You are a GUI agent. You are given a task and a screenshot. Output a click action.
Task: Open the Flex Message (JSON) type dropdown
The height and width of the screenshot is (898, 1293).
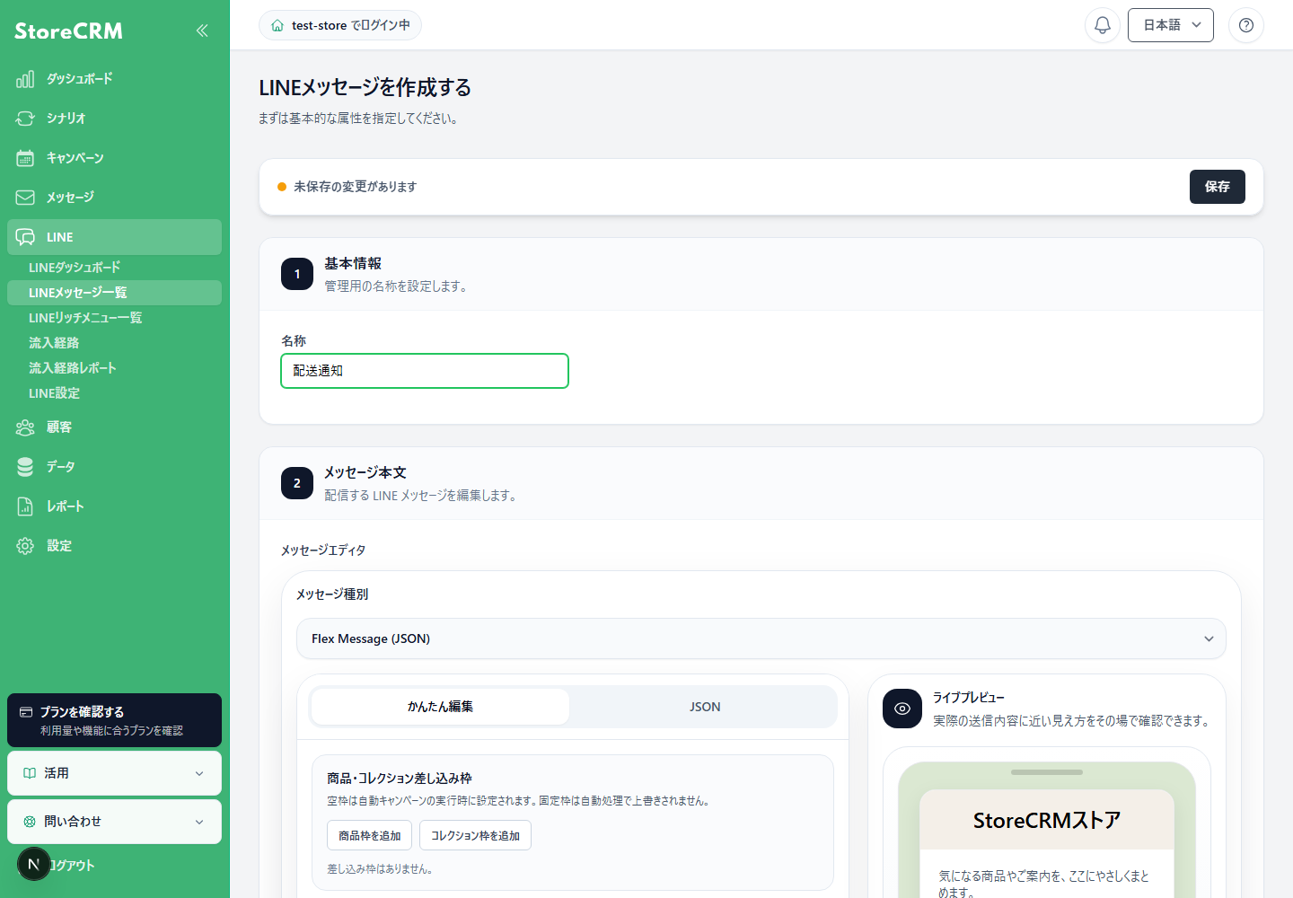click(x=761, y=638)
